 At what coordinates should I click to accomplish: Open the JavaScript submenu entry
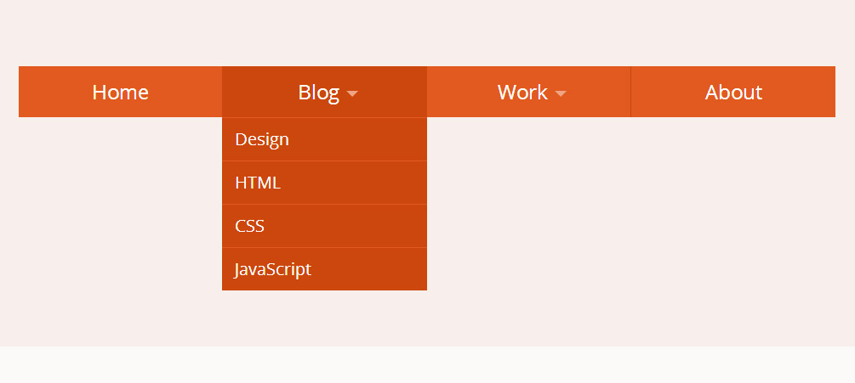point(324,269)
